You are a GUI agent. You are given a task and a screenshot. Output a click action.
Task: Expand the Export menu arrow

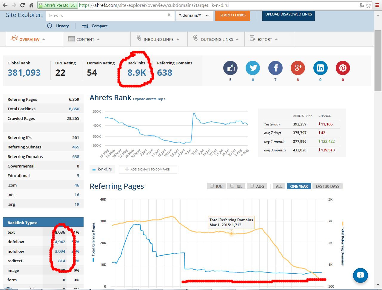pos(276,39)
